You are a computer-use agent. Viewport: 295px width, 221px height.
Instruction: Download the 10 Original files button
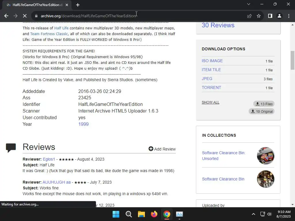(x=262, y=111)
